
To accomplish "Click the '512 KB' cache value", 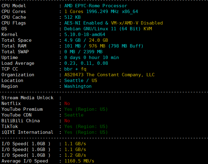I will pos(73,17).
